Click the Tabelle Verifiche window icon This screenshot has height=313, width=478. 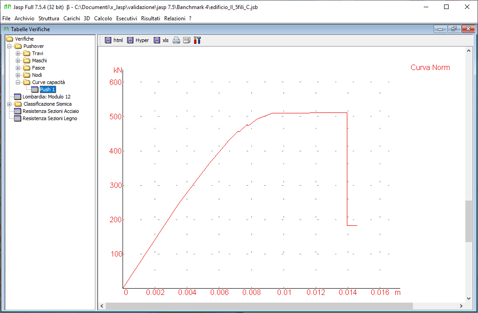(x=6, y=29)
